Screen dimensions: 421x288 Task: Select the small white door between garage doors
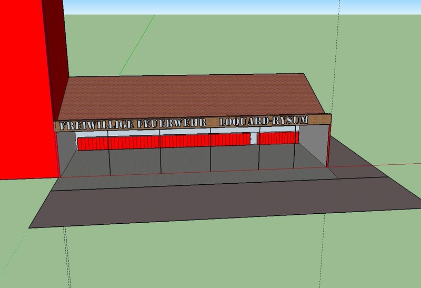tap(254, 139)
